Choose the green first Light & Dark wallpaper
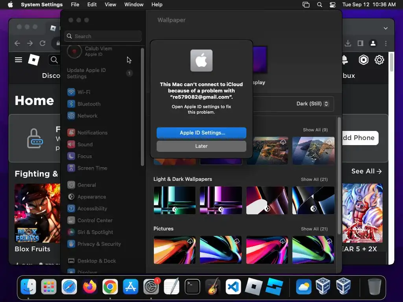 [x=174, y=200]
